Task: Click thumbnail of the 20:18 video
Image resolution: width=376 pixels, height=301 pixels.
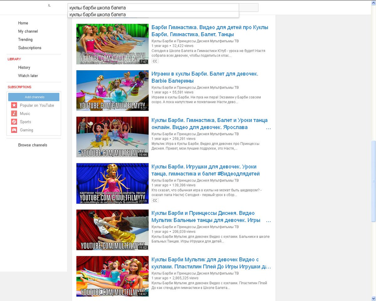Action: 112,183
